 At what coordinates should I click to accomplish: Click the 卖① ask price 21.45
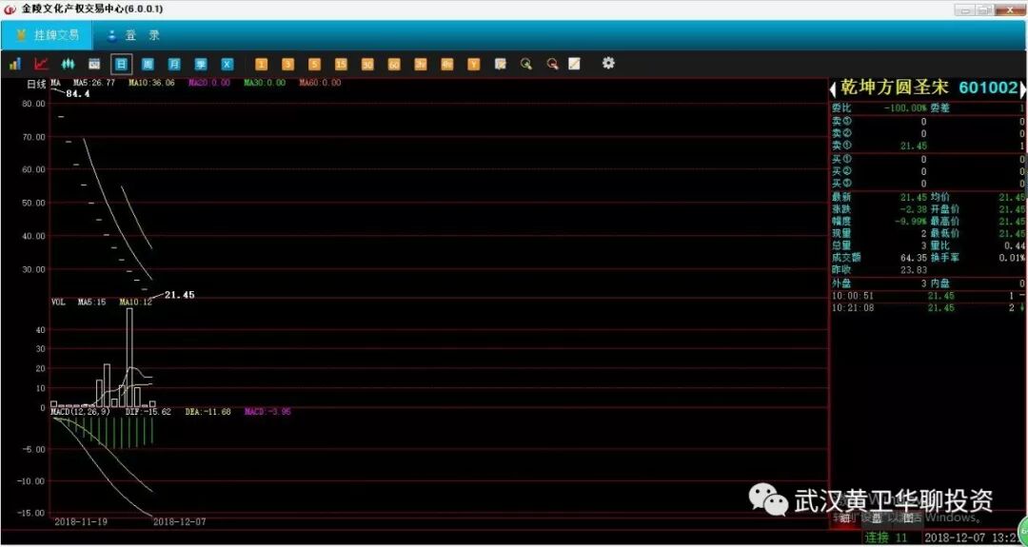click(x=914, y=146)
